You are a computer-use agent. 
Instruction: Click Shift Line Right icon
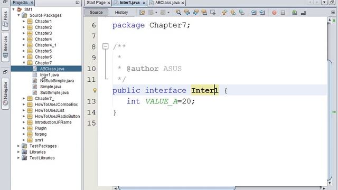click(x=262, y=13)
